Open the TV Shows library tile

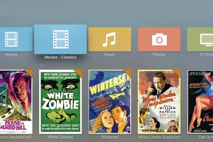(200, 39)
